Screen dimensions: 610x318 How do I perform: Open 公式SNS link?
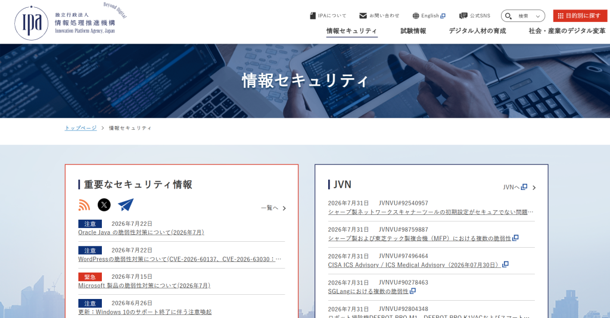pos(480,15)
